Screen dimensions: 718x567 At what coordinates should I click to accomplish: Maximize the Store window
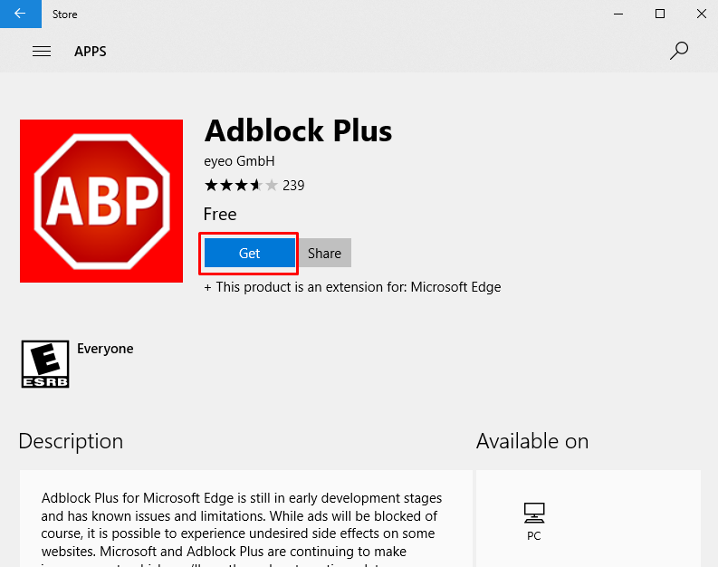[x=660, y=14]
